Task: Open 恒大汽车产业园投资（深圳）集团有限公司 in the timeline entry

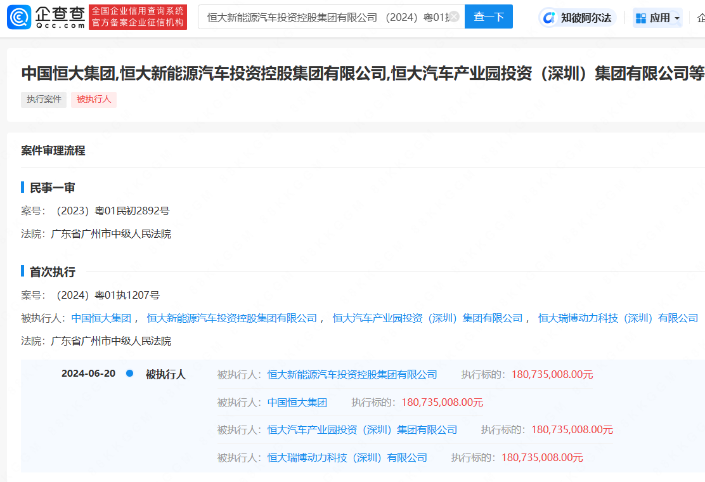Action: coord(362,430)
